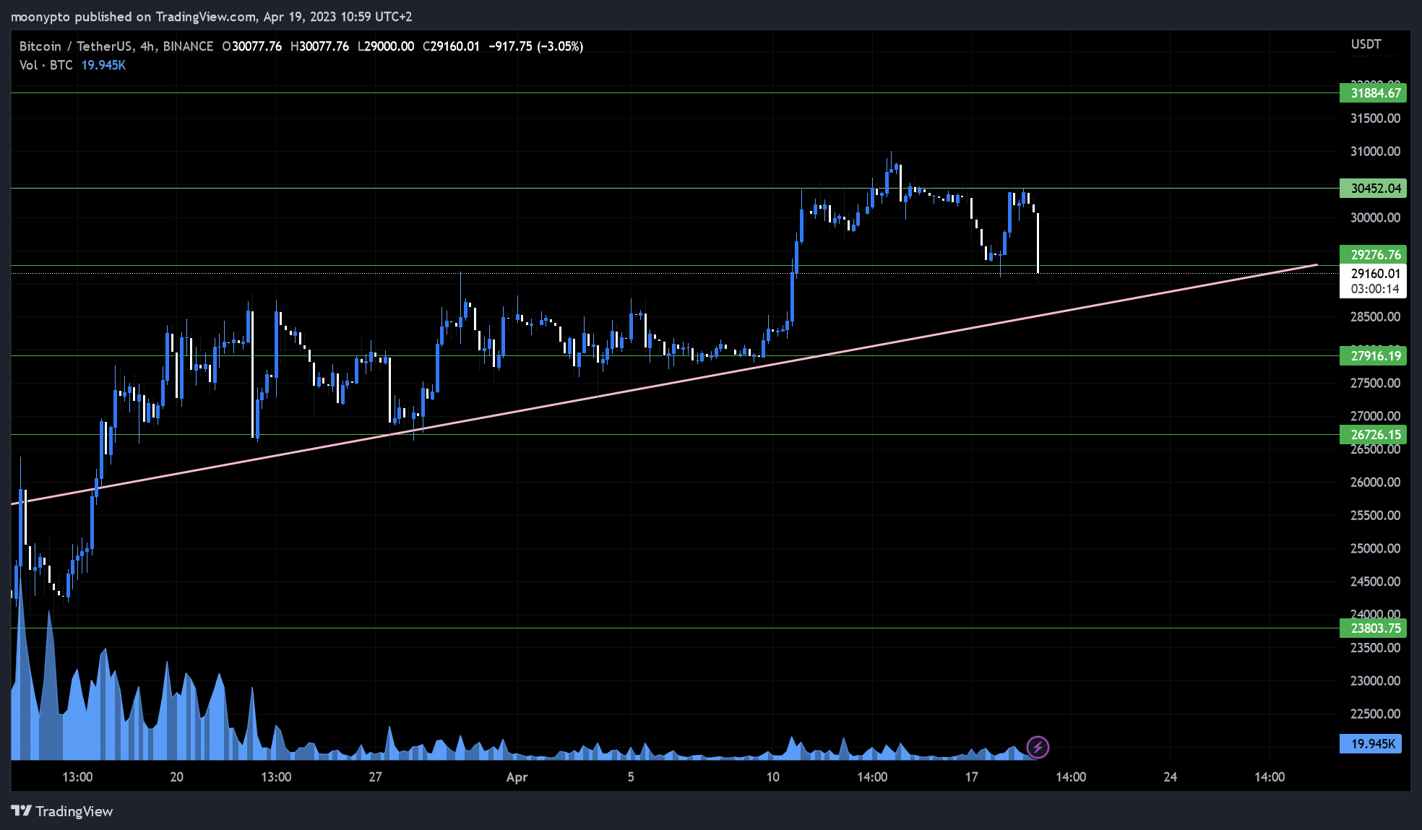Image resolution: width=1422 pixels, height=830 pixels.
Task: Click the 30452.04 green price label
Action: pos(1373,188)
